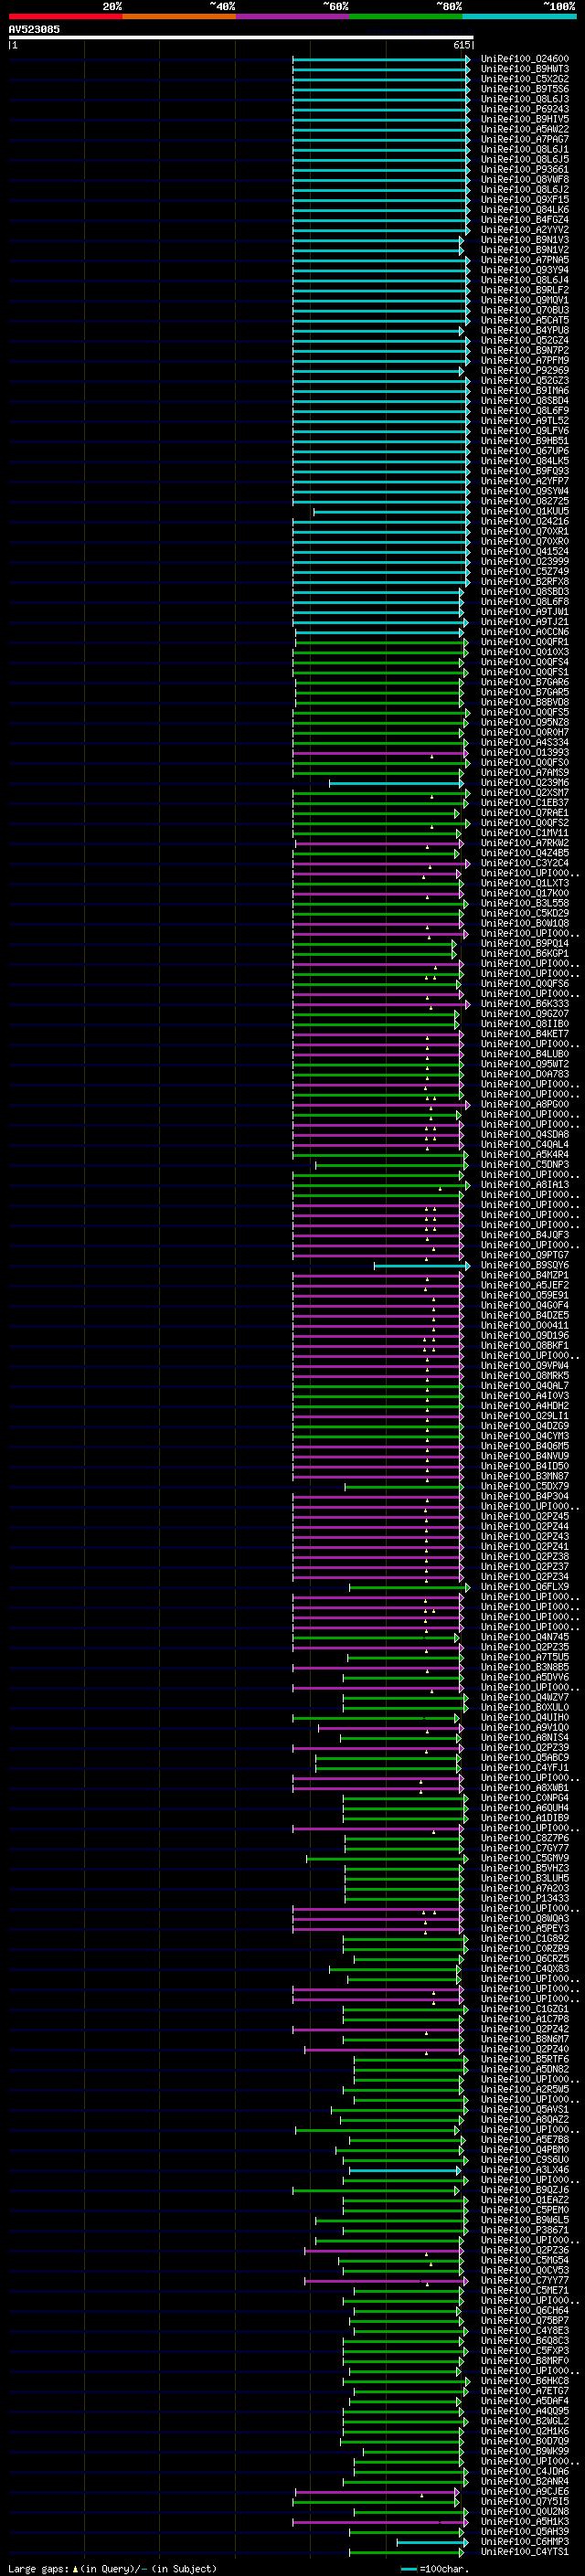
Task: Select the label UniRef100_A7PFM9
Action: (525, 360)
